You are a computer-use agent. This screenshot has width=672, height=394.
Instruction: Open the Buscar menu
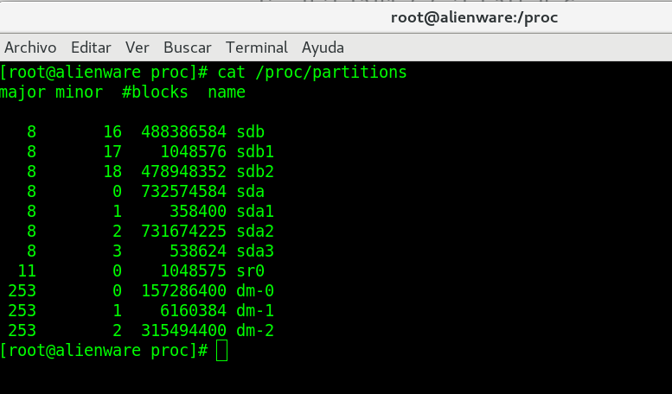188,48
